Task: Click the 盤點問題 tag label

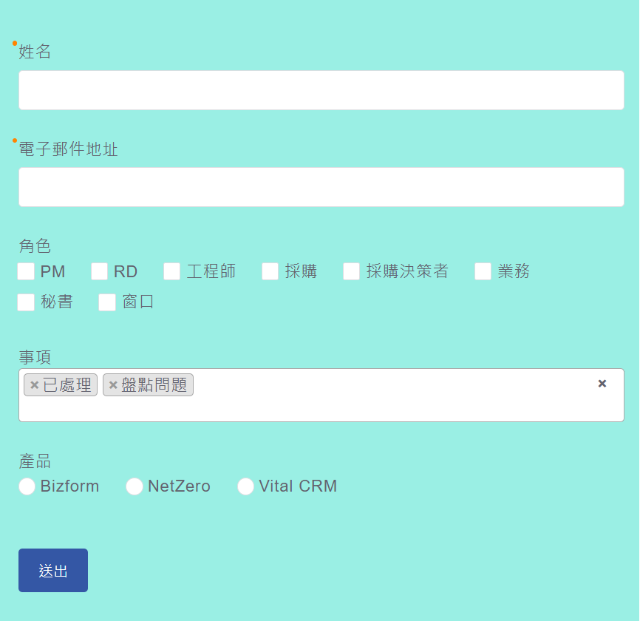Action: 154,385
